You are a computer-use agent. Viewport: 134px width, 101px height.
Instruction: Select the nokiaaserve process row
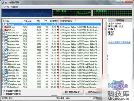51,58
